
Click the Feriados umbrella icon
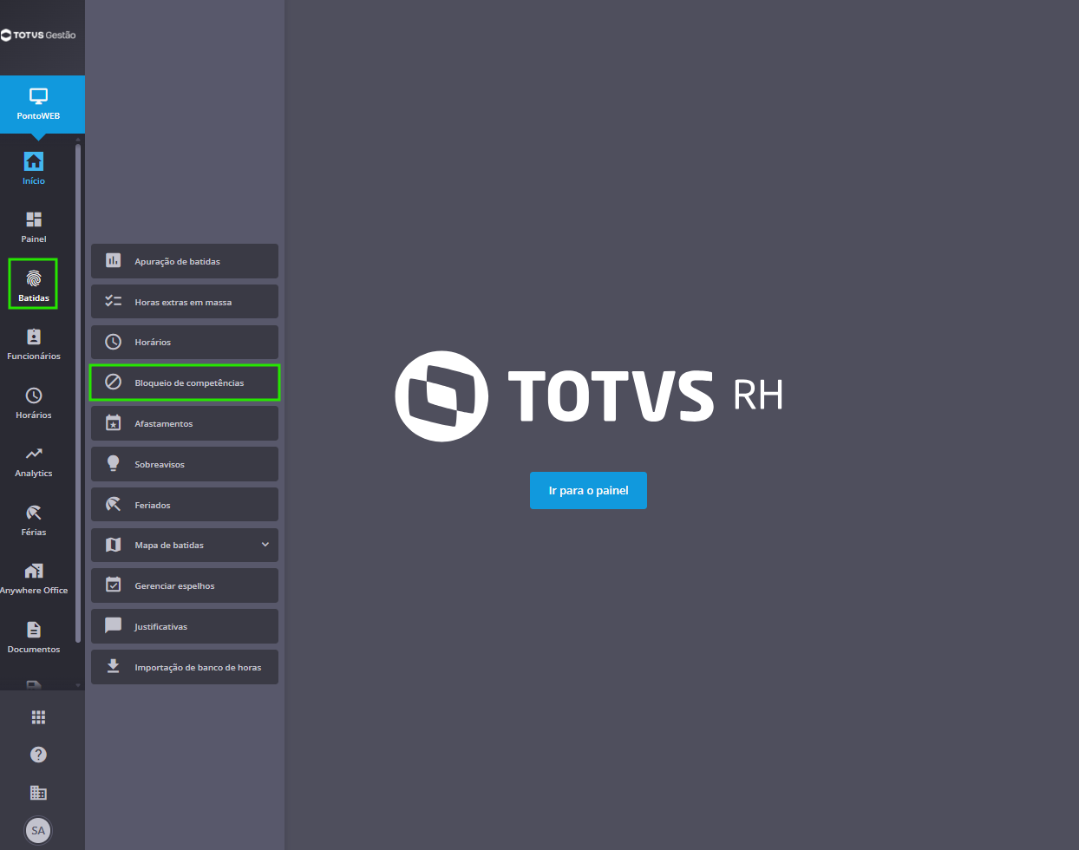pos(113,504)
